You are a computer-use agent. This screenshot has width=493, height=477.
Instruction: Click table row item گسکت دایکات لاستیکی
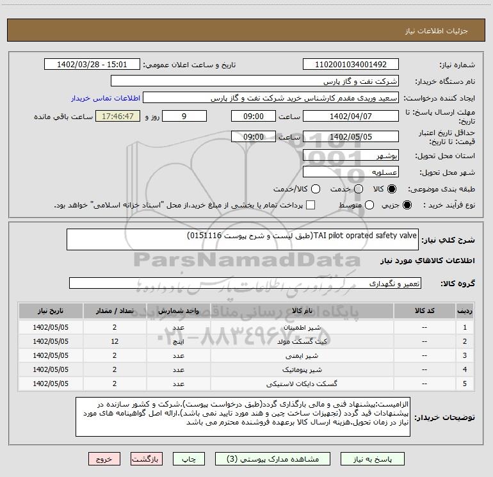[x=302, y=384]
